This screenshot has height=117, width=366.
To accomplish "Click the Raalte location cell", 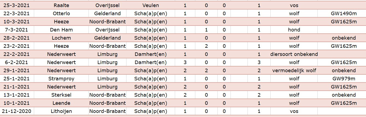I will click(x=61, y=5).
